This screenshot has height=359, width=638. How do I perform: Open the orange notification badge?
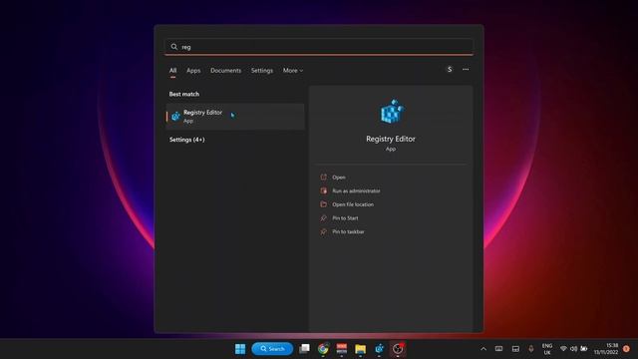click(x=626, y=349)
